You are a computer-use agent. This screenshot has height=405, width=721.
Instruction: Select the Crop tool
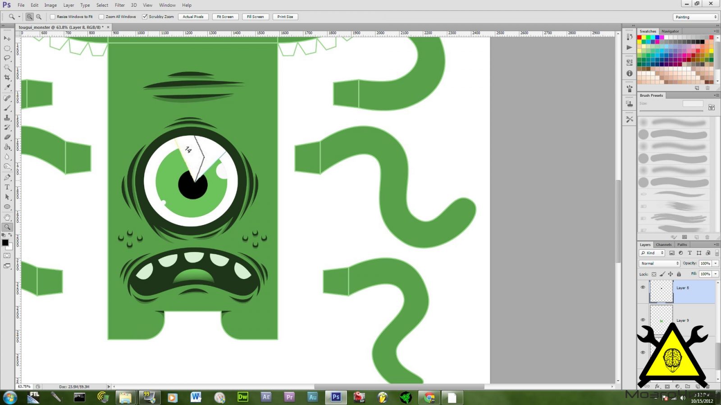7,77
